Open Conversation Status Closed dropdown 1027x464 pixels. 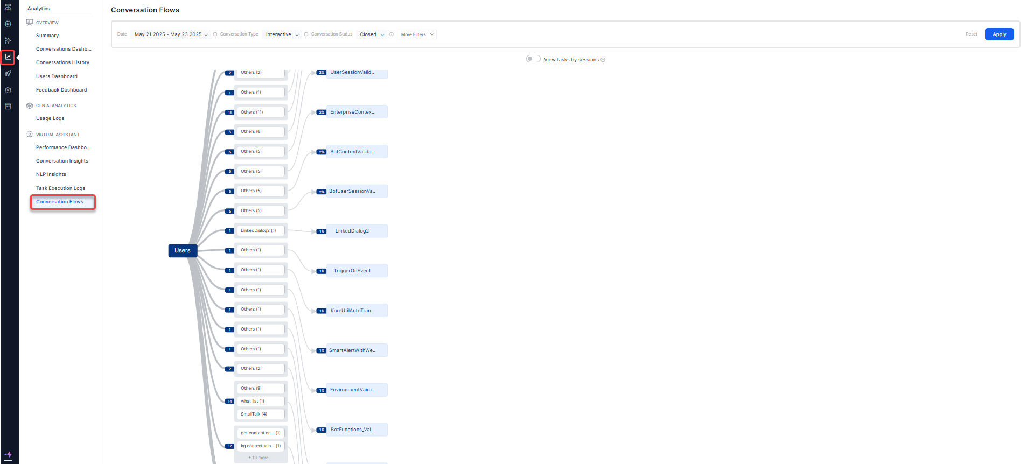pos(372,34)
